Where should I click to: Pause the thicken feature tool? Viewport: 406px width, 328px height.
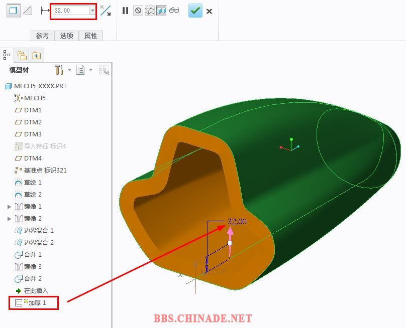coord(126,11)
